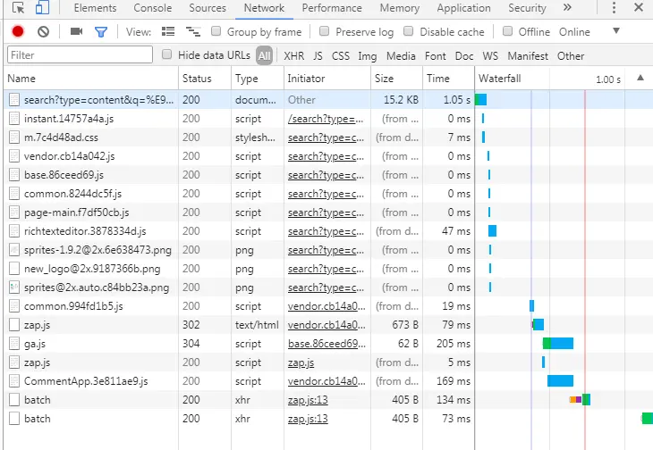Sort by the Status column header

tap(205, 79)
